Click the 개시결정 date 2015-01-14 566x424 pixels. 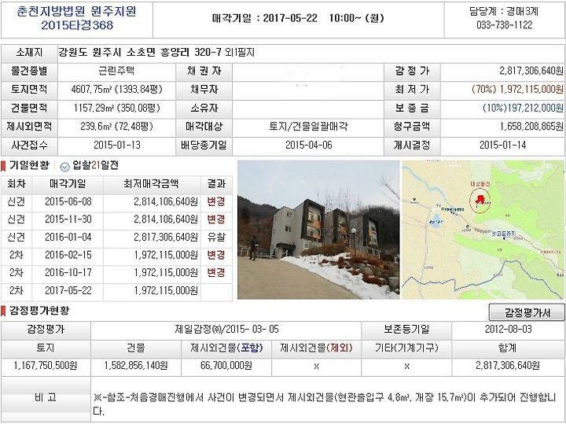pyautogui.click(x=502, y=146)
